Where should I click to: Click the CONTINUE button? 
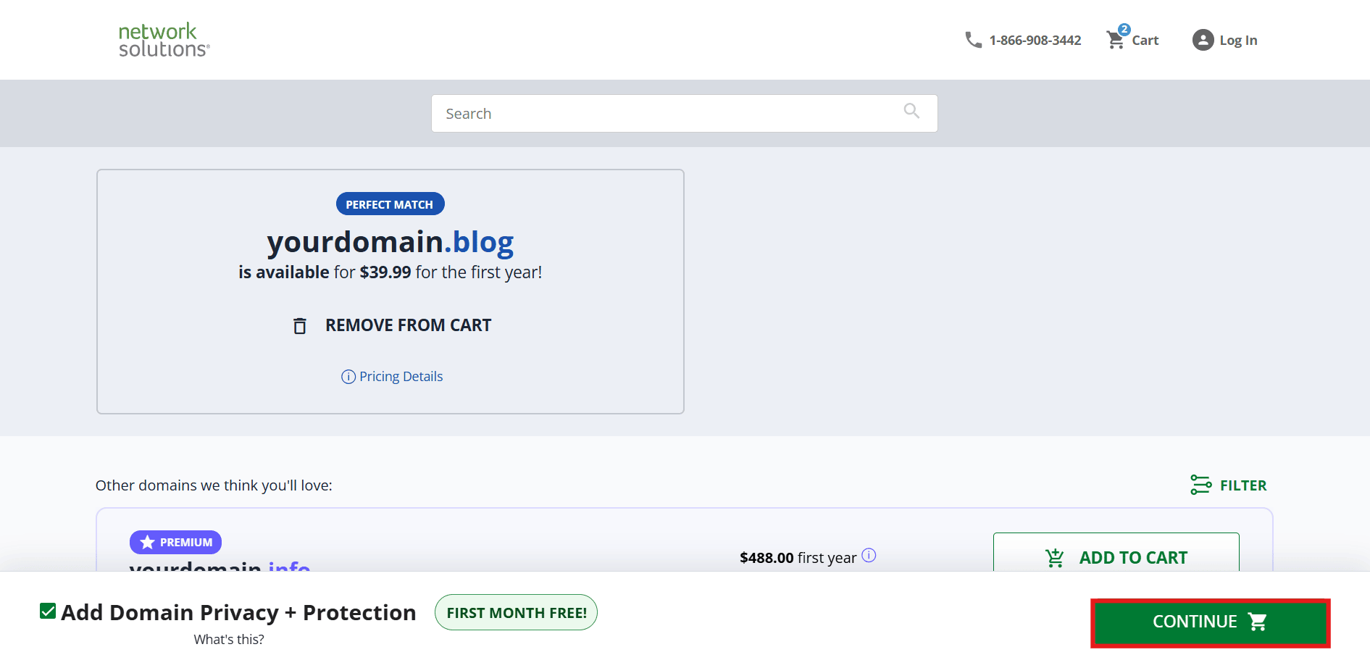(x=1209, y=622)
